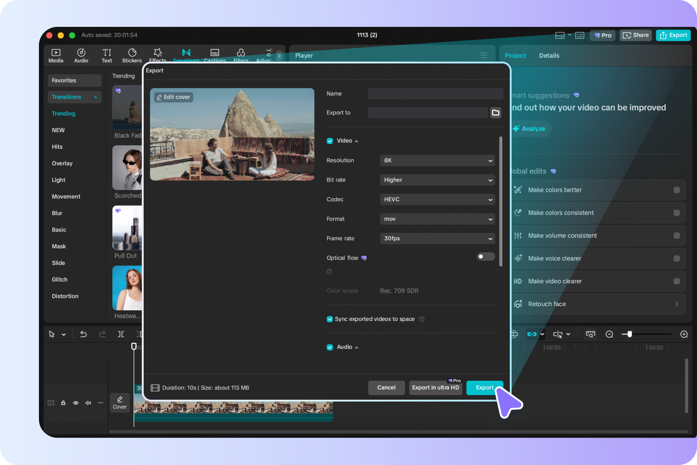Click the Name input field
Screen dimensions: 697x465
pyautogui.click(x=435, y=94)
